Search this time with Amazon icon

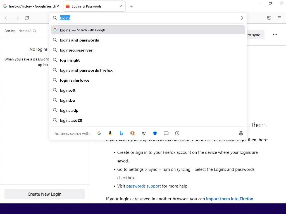point(110,133)
